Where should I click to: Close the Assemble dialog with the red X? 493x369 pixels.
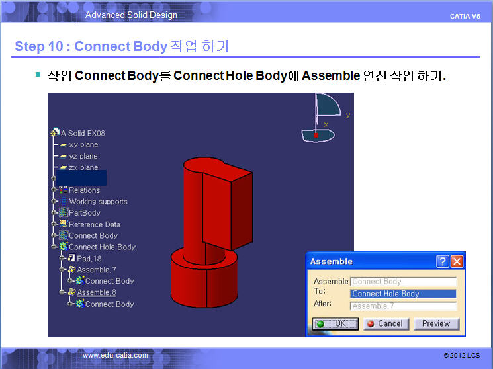[457, 261]
